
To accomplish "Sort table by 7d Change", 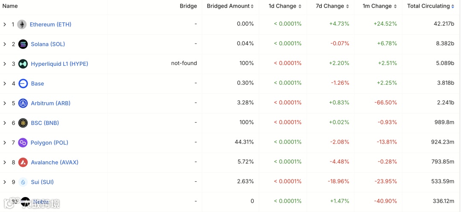I will coord(333,6).
